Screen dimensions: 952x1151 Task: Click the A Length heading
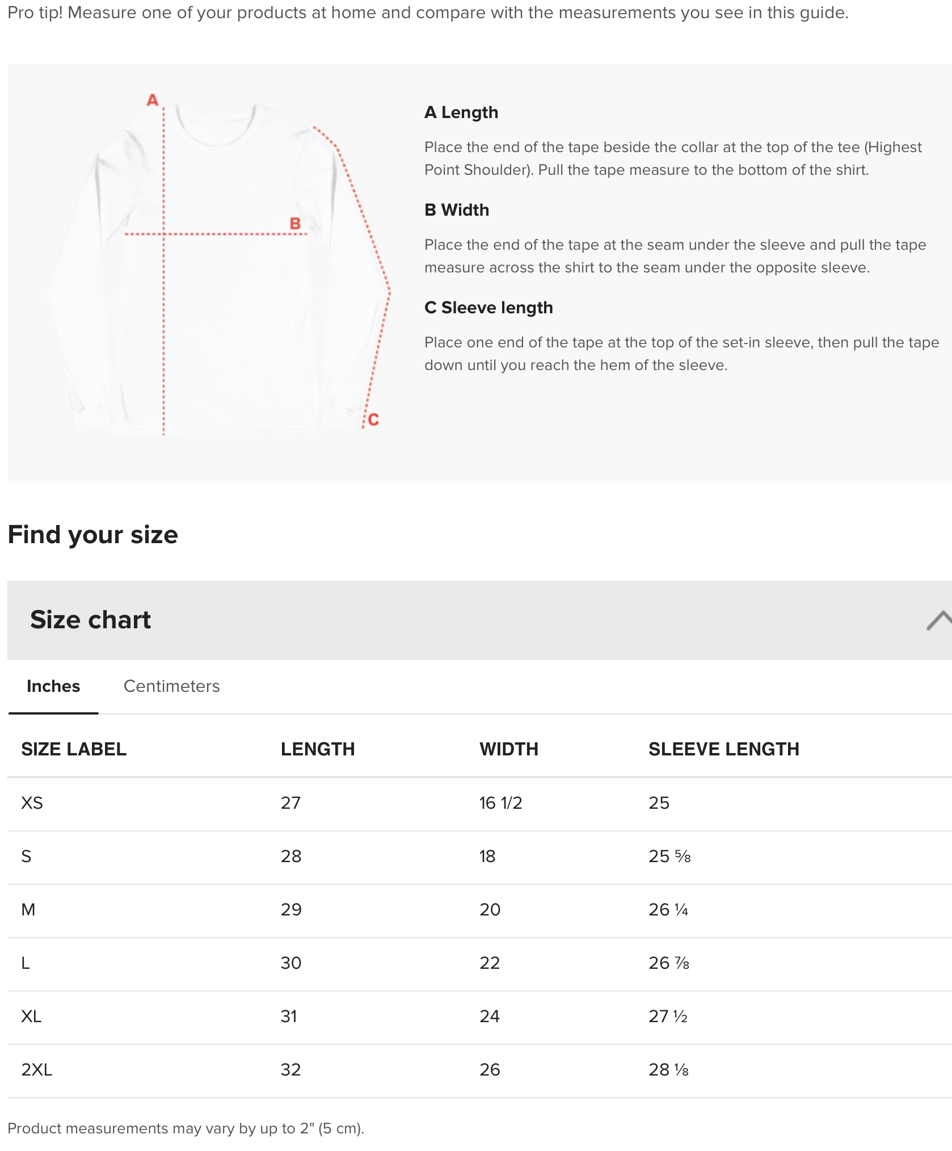coord(461,112)
